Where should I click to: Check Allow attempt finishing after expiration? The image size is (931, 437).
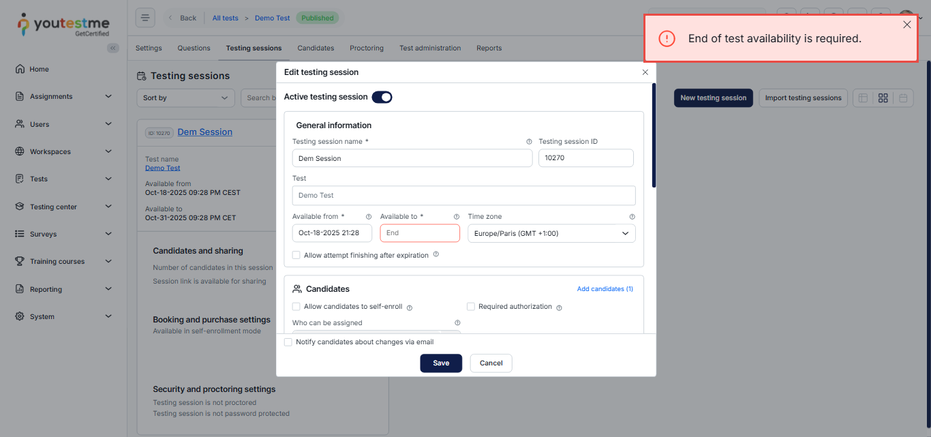(x=296, y=255)
